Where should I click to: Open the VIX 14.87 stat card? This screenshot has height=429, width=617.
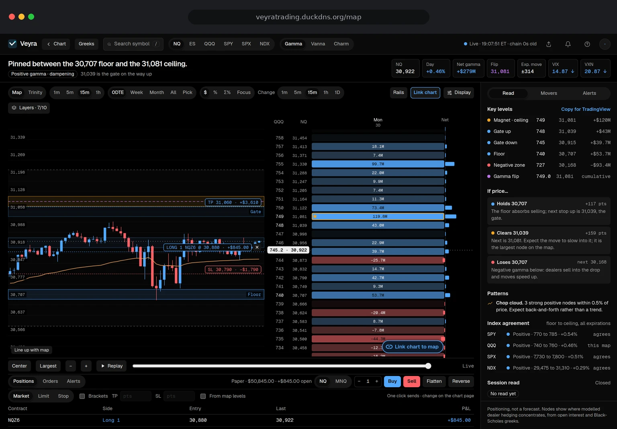(x=563, y=68)
